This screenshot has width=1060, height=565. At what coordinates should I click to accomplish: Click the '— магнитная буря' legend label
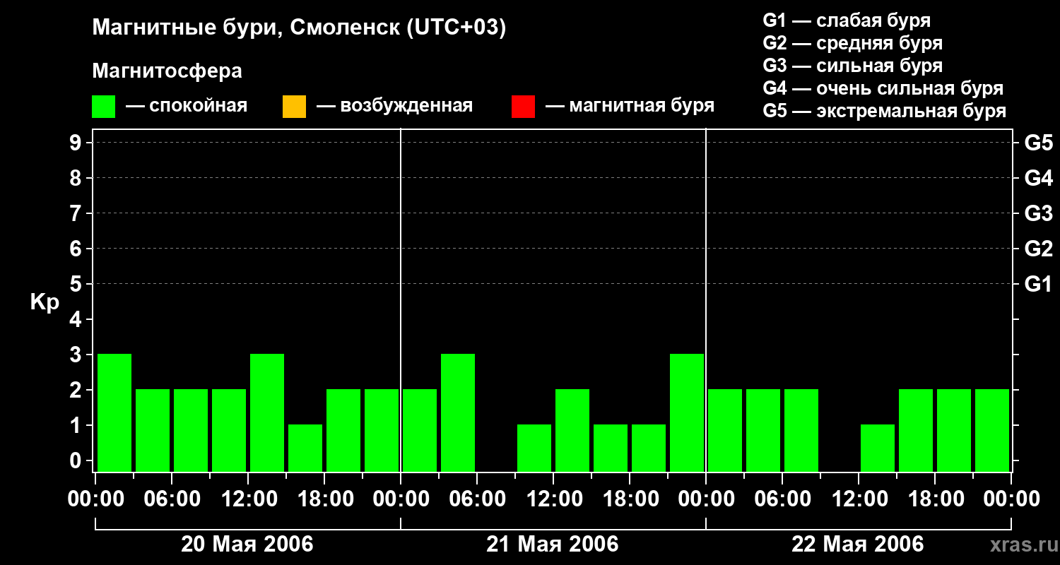(x=630, y=106)
